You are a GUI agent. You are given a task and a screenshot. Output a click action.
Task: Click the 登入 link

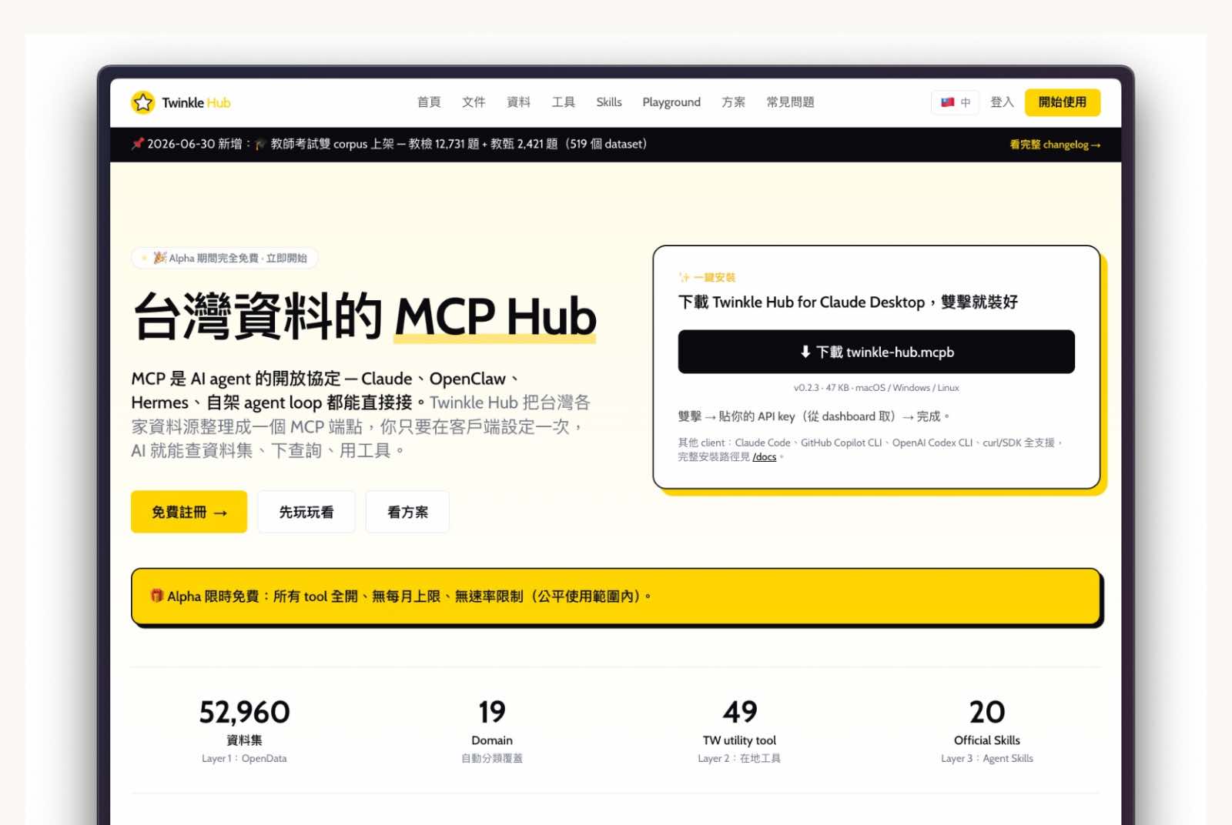(x=1002, y=102)
